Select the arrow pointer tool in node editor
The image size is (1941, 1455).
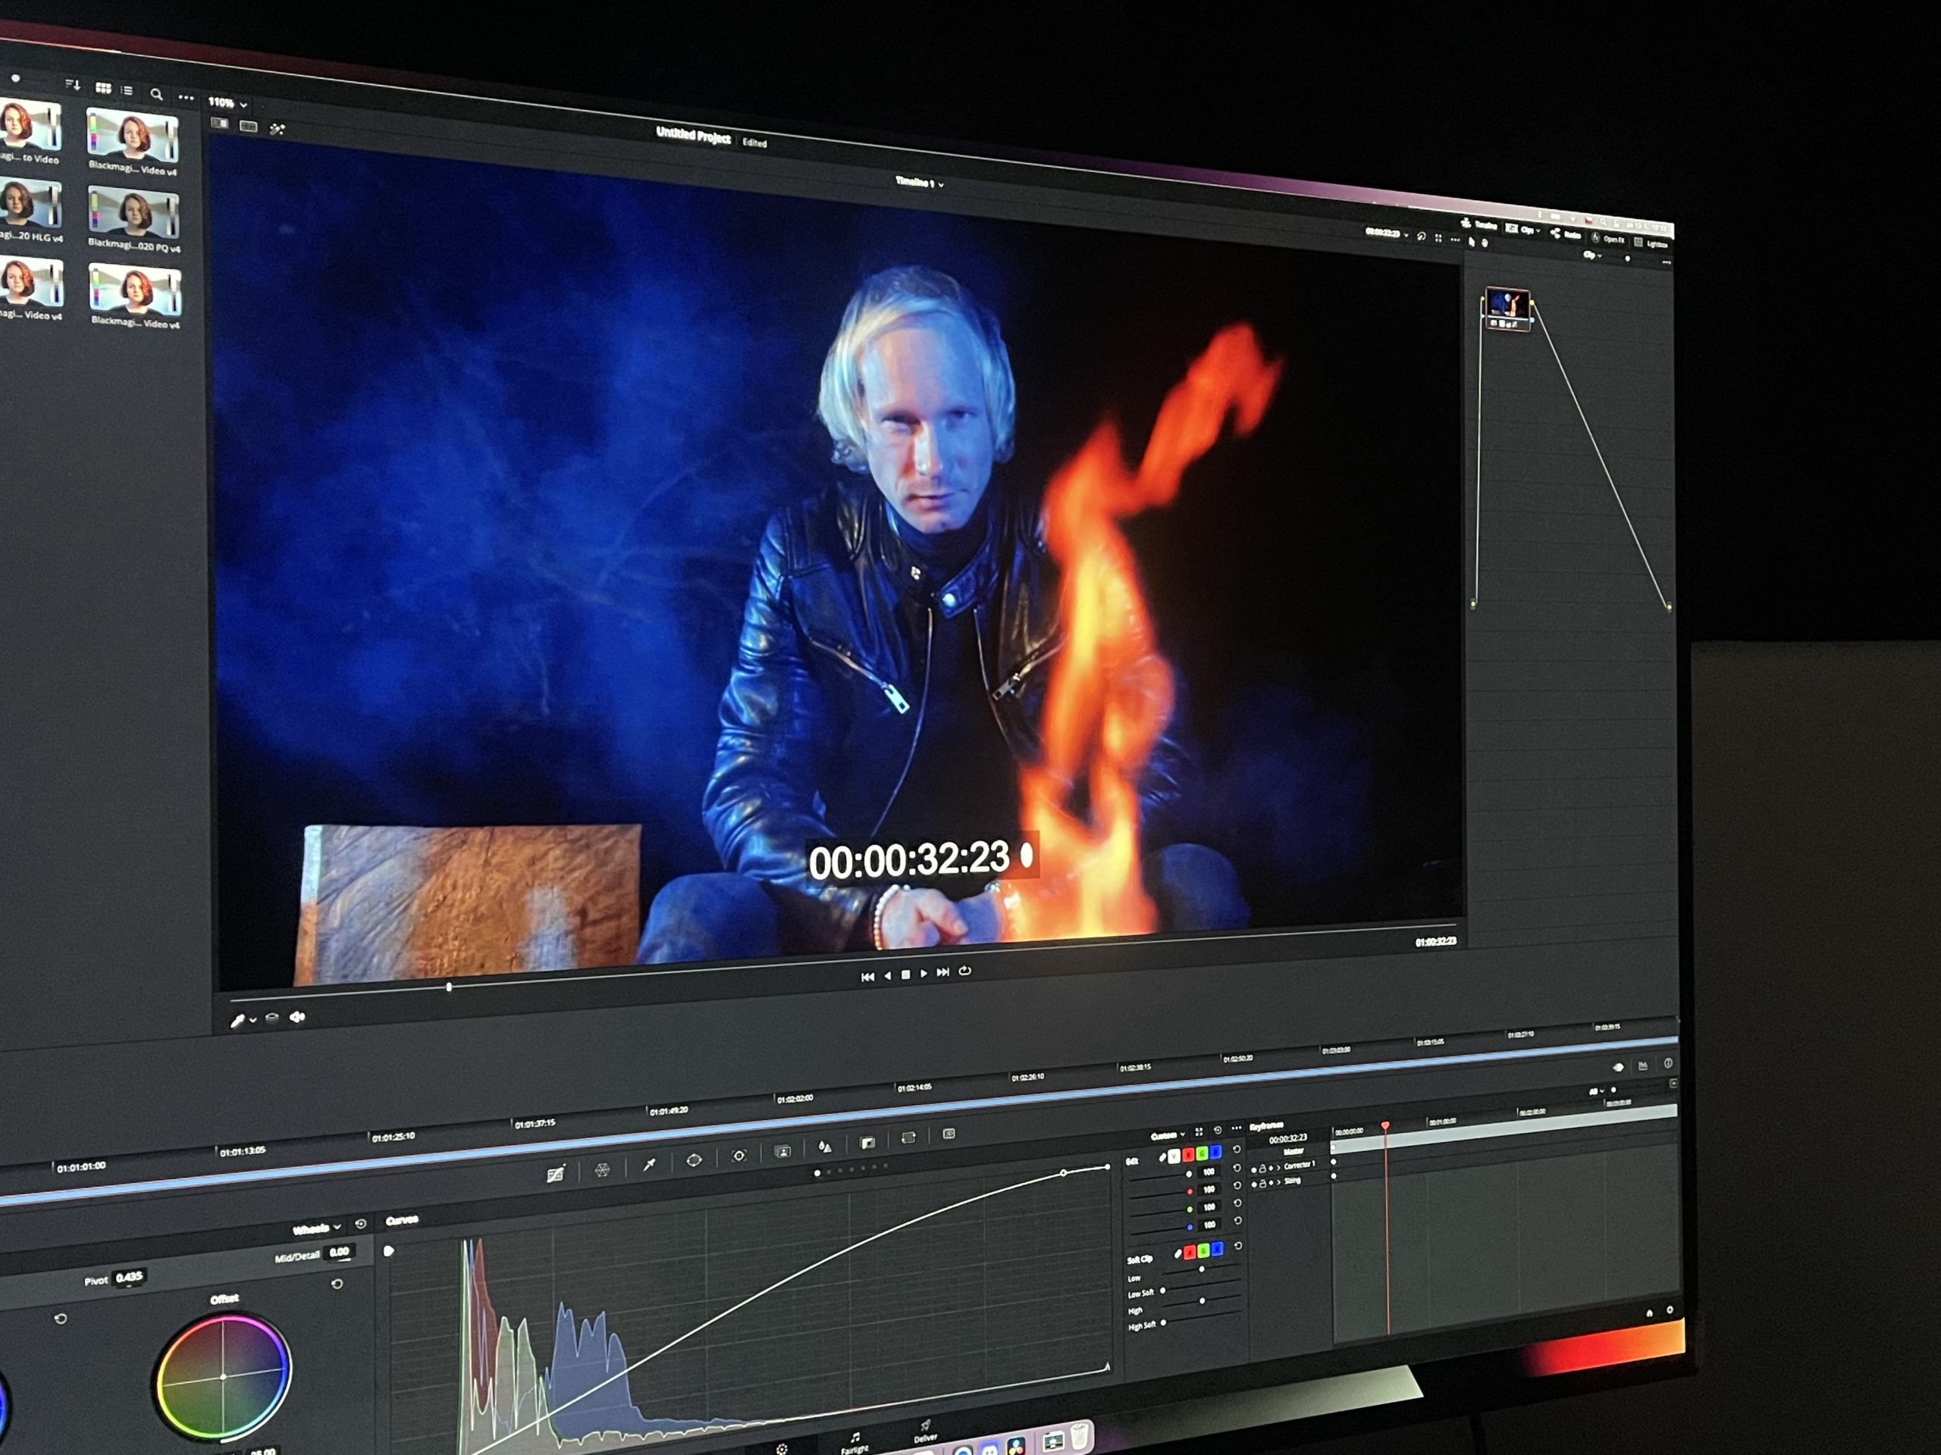(1472, 241)
